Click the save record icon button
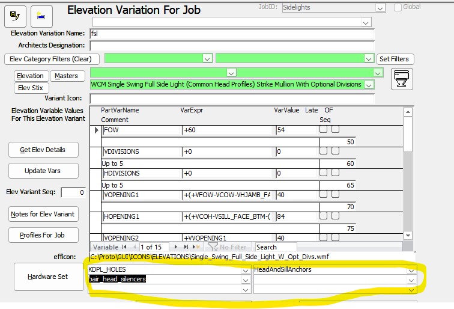Screen dimensions: 454x309 point(15,15)
